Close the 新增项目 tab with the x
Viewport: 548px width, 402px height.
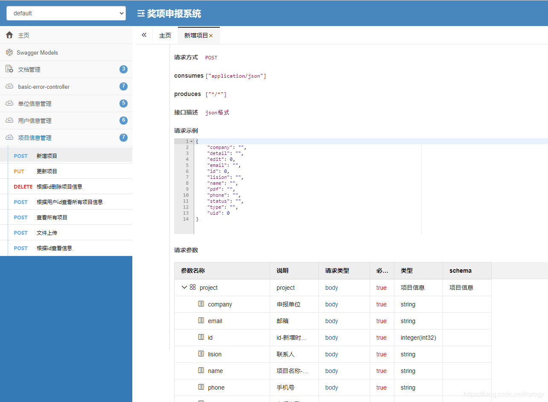click(211, 36)
